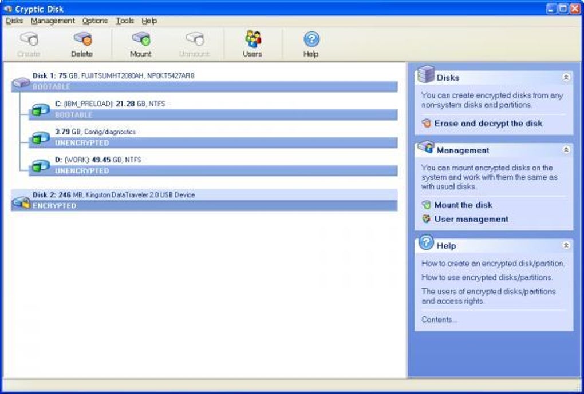This screenshot has width=584, height=394.
Task: Click the Help question-mark toolbar icon
Action: pyautogui.click(x=311, y=39)
